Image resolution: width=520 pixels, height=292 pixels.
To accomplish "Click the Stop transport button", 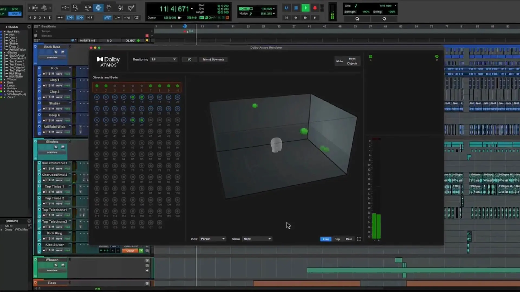I will click(x=296, y=8).
